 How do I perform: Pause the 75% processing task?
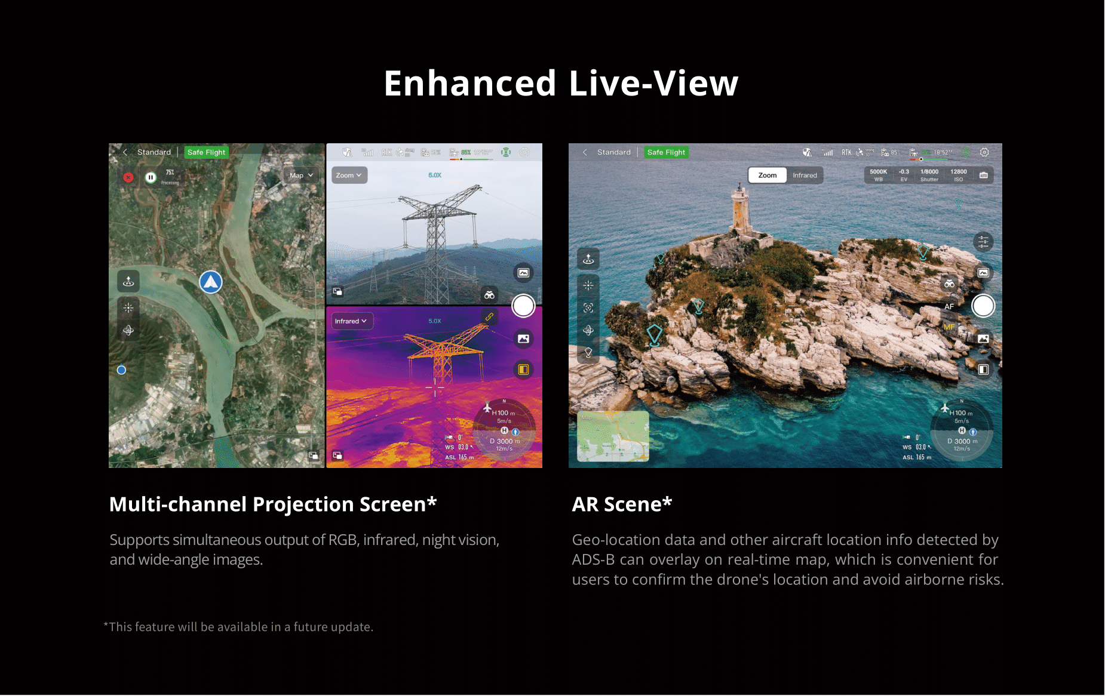point(151,177)
